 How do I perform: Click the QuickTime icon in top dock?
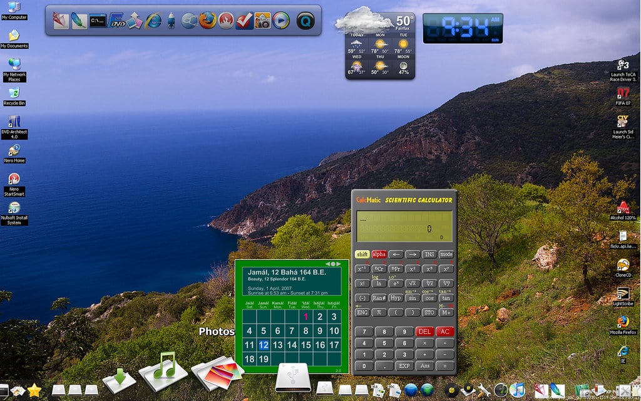[x=305, y=21]
